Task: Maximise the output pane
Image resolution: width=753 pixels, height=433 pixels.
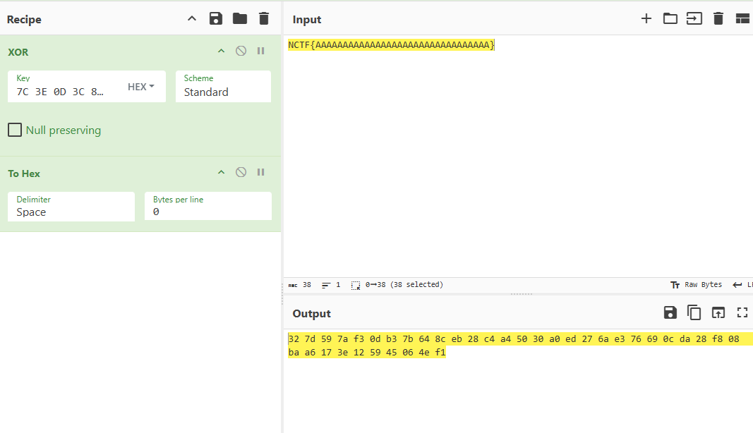Action: 742,313
